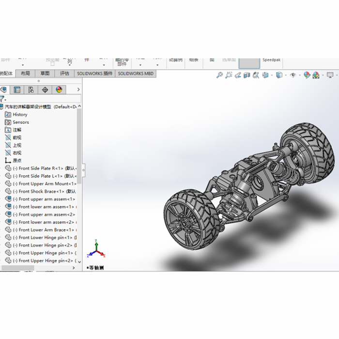Viewport: 339px width, 339px height.
Task: Click the XYZ orientation triad
Action: (96, 249)
